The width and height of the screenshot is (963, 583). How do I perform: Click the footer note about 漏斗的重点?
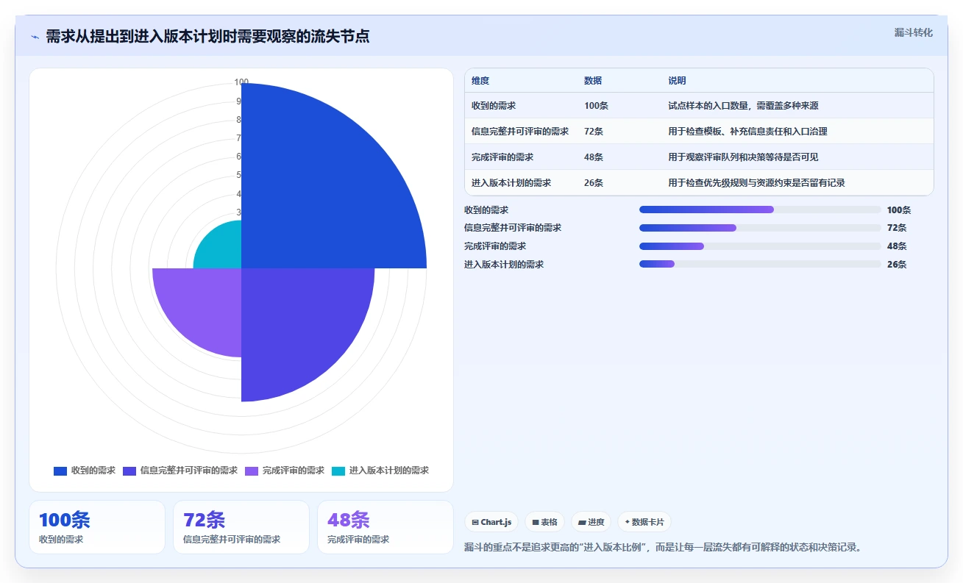click(x=662, y=548)
